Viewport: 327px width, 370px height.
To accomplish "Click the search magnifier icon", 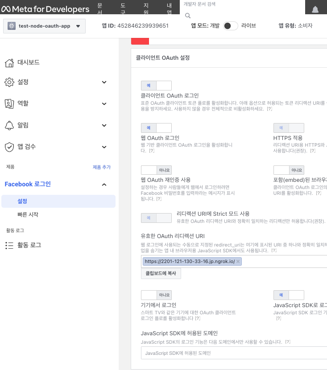I will [x=188, y=16].
